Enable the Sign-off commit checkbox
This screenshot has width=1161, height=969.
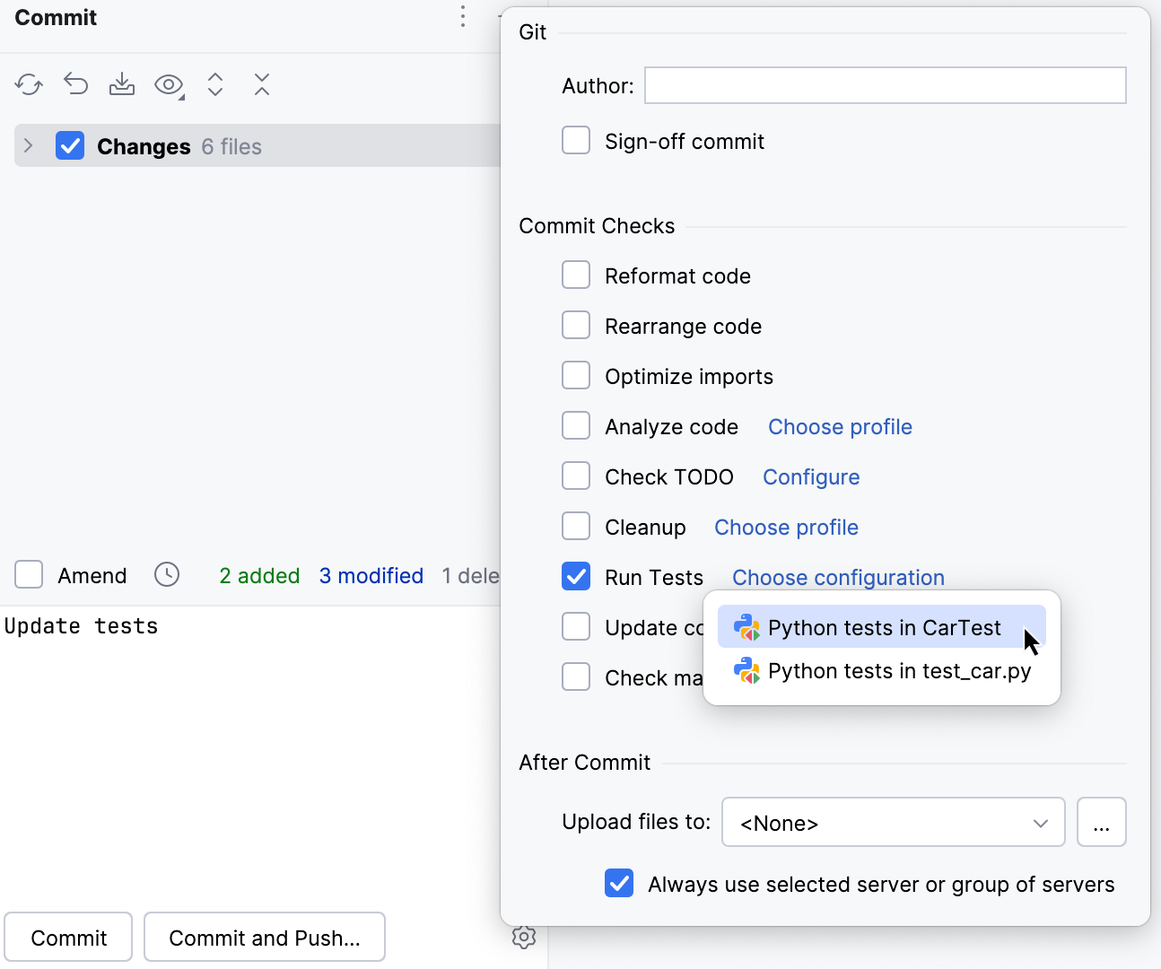576,140
